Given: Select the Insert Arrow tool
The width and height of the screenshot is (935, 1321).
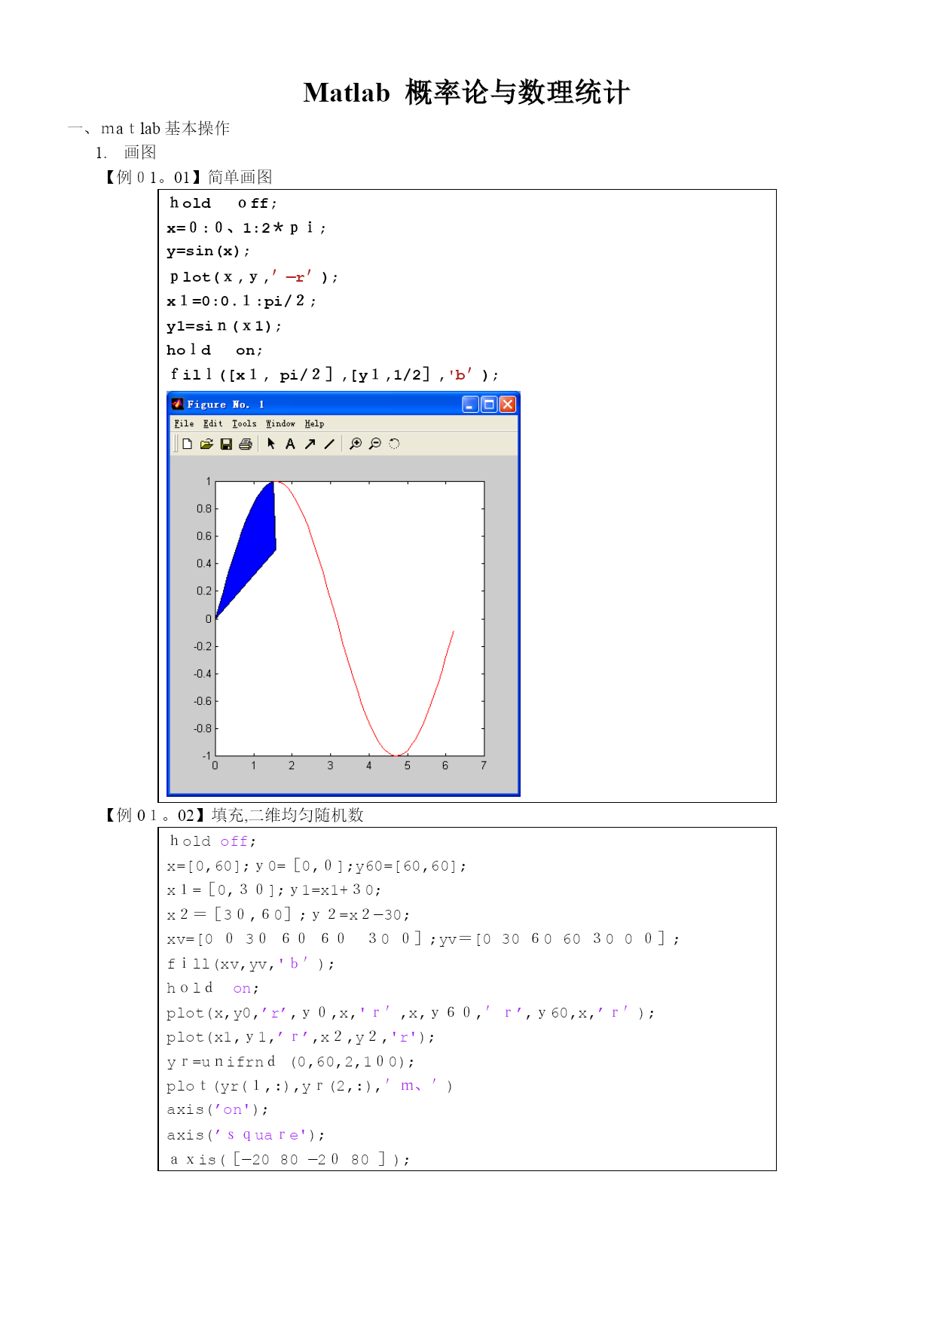Looking at the screenshot, I should (x=310, y=444).
